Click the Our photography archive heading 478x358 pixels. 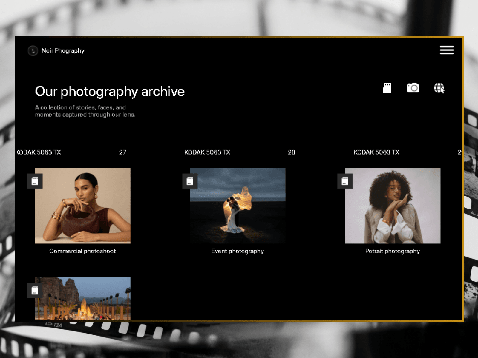tap(110, 92)
